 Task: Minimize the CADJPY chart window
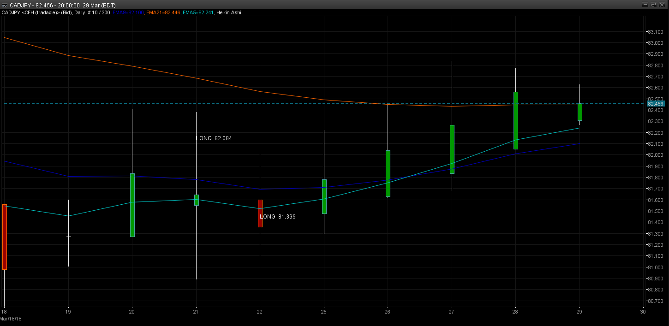tap(645, 5)
